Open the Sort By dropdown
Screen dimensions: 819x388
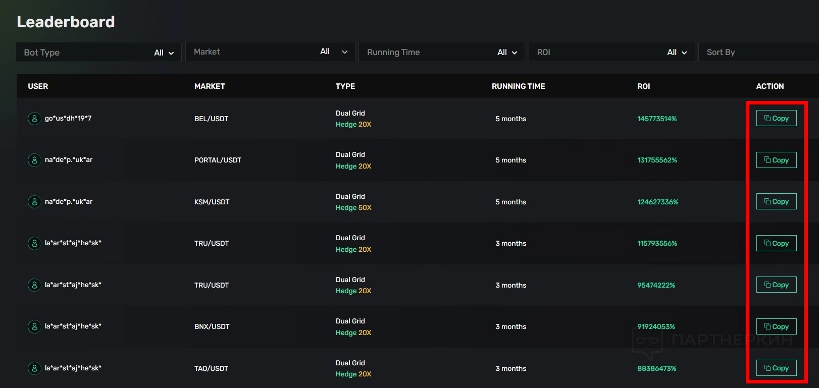[757, 52]
